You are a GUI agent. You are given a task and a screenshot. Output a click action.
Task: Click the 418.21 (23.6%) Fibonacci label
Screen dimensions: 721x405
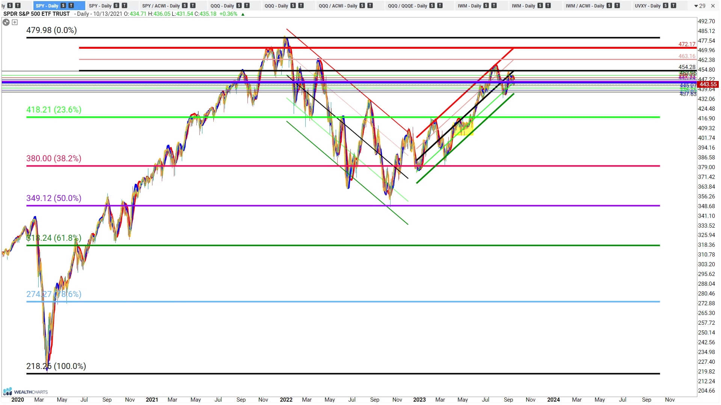pos(54,109)
